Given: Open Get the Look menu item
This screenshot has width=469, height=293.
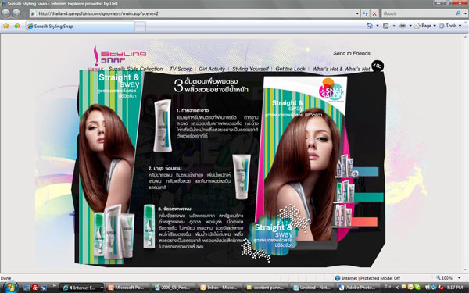Looking at the screenshot, I should [290, 69].
